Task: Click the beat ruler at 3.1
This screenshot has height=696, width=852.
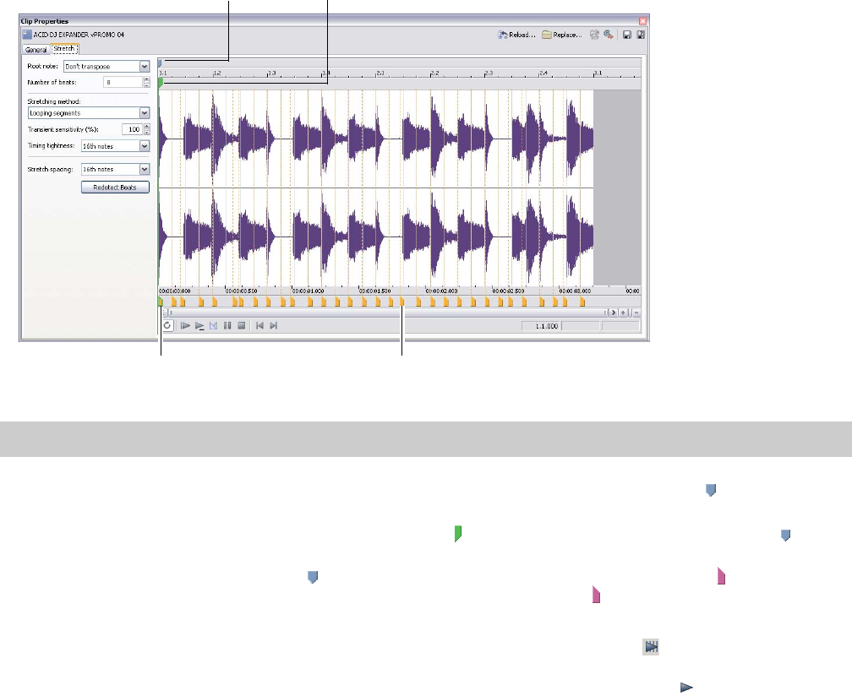Action: click(598, 73)
